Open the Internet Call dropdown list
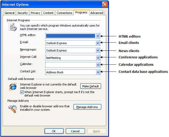 98,58
